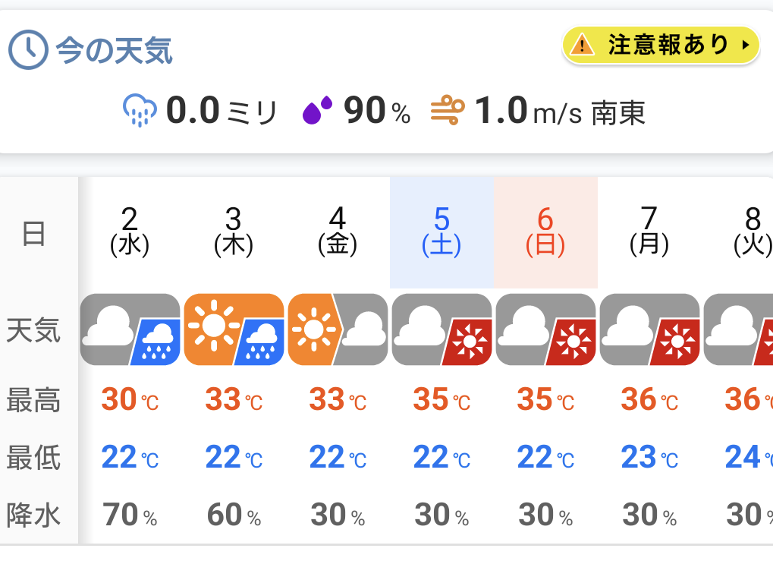Click the 今の天気 heading text
Image resolution: width=773 pixels, height=561 pixels.
pyautogui.click(x=114, y=50)
